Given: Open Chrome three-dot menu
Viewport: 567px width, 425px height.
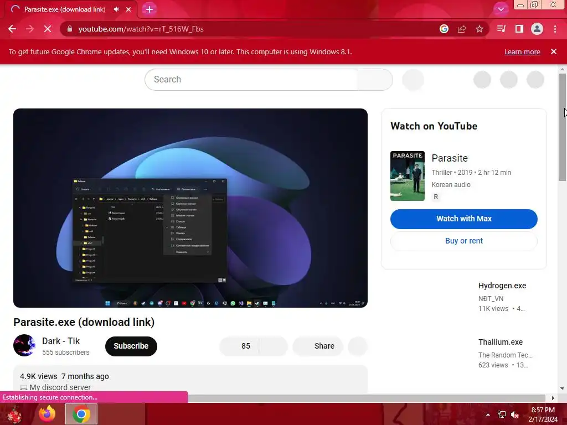Looking at the screenshot, I should (x=555, y=29).
